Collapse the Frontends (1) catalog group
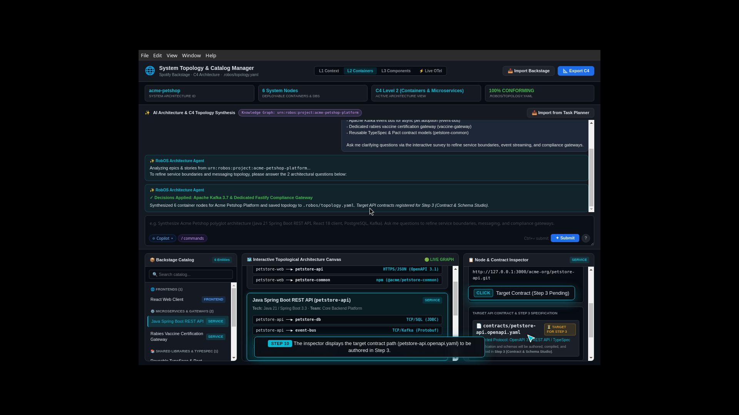This screenshot has width=739, height=415. (167, 289)
